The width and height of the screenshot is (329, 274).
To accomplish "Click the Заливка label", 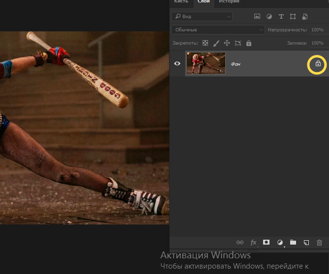I will pyautogui.click(x=297, y=43).
